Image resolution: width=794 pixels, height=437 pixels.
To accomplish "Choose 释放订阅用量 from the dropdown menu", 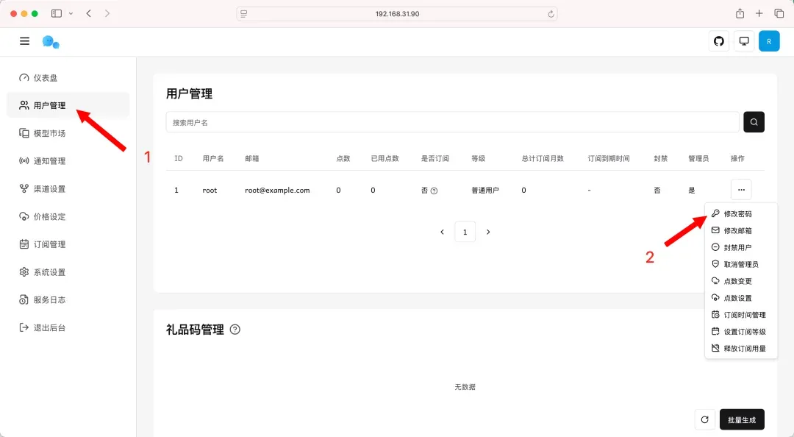I will [x=741, y=348].
